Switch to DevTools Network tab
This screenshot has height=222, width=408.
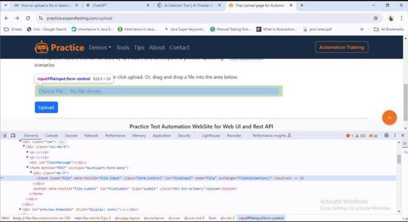[91, 135]
